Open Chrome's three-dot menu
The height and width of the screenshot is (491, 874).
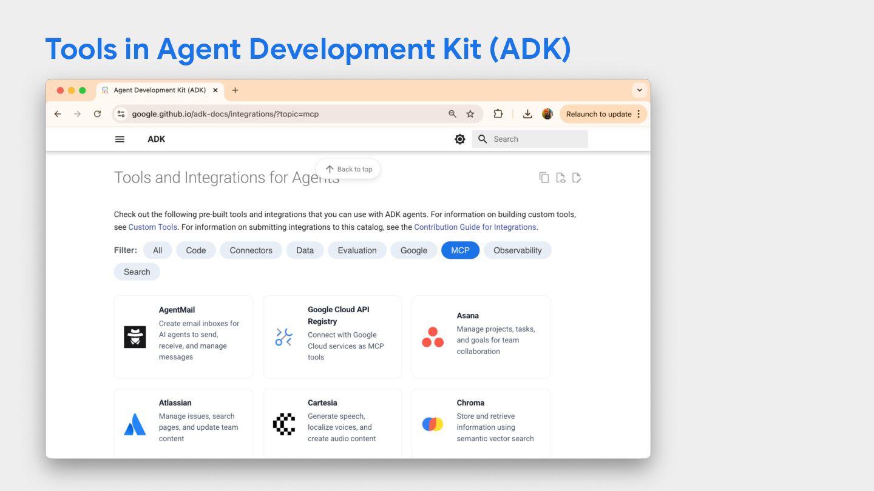[x=639, y=114]
